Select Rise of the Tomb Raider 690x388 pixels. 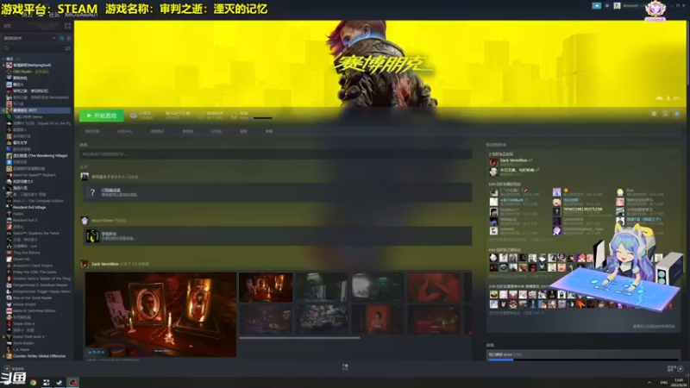tap(32, 297)
